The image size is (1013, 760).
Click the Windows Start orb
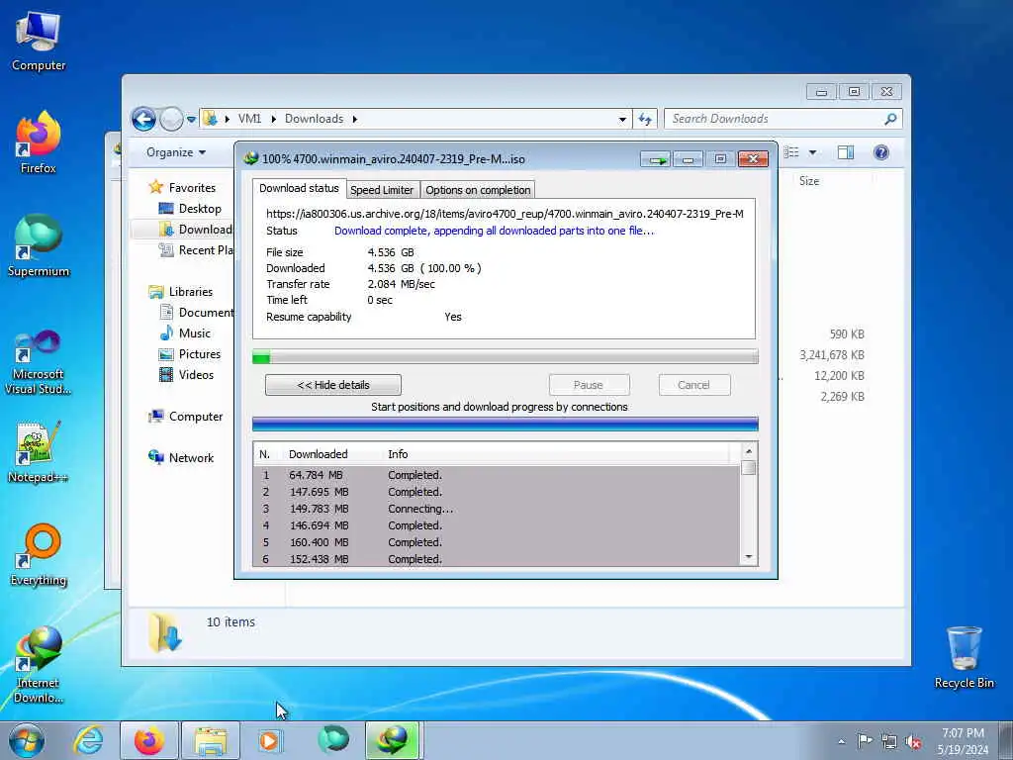coord(27,740)
